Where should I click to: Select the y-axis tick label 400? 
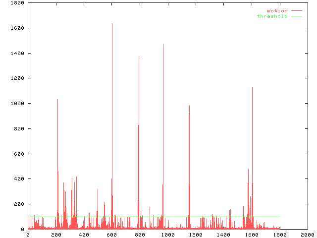pos(19,179)
